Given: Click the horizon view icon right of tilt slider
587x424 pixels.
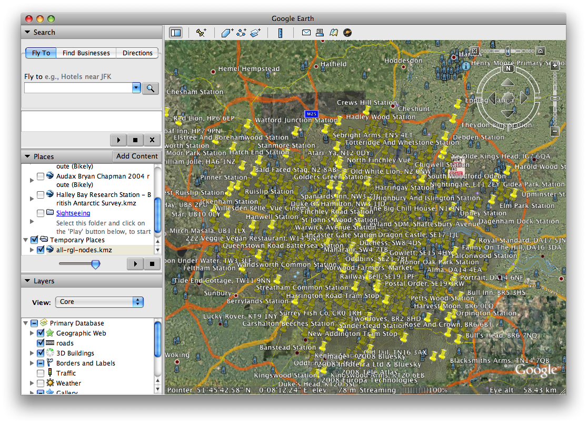Looking at the screenshot, I should tap(540, 51).
